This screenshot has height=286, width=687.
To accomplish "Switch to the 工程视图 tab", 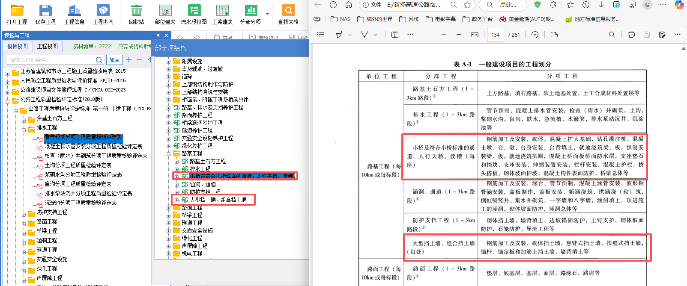I will [x=48, y=46].
